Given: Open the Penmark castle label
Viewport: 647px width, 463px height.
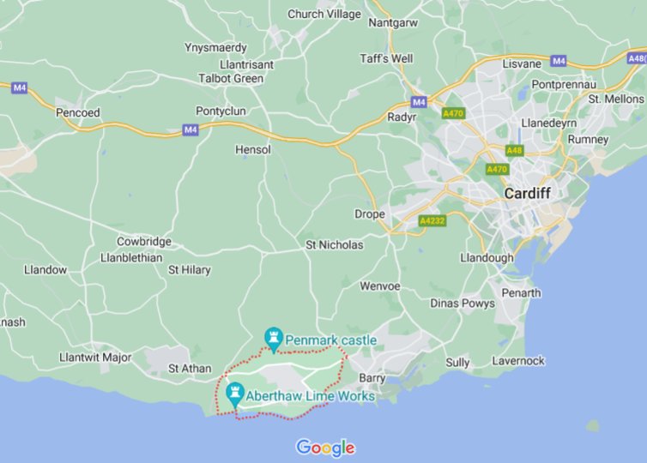Looking at the screenshot, I should click(331, 340).
